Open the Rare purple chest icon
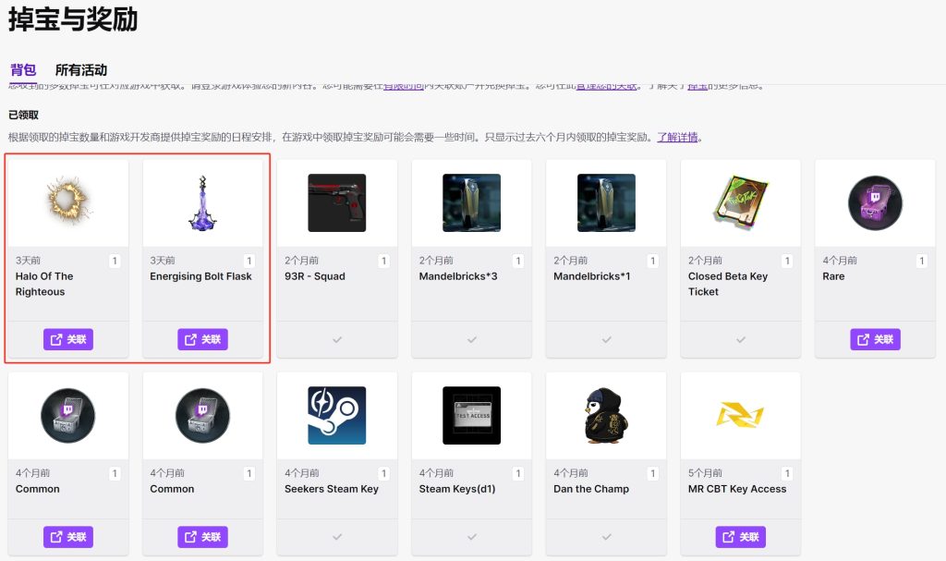 876,203
